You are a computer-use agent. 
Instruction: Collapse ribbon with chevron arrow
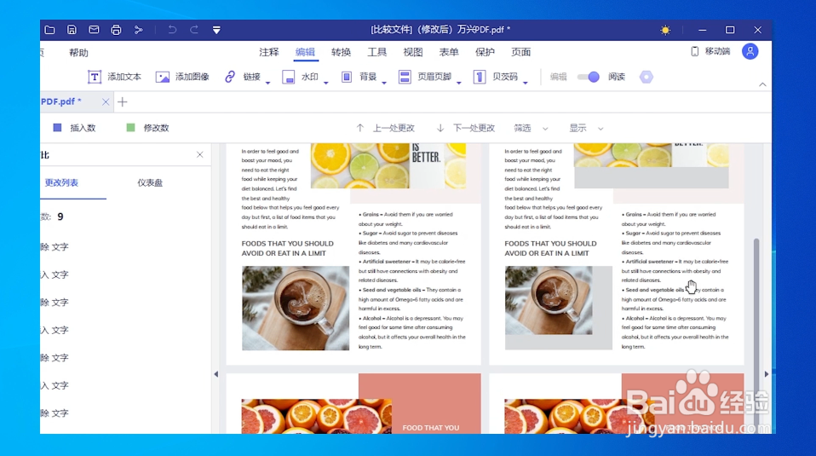pos(762,84)
